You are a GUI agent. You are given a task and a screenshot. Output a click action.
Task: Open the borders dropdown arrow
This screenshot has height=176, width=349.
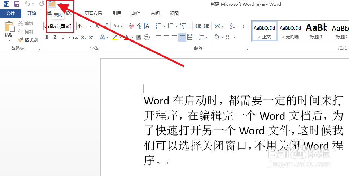[x=235, y=38]
